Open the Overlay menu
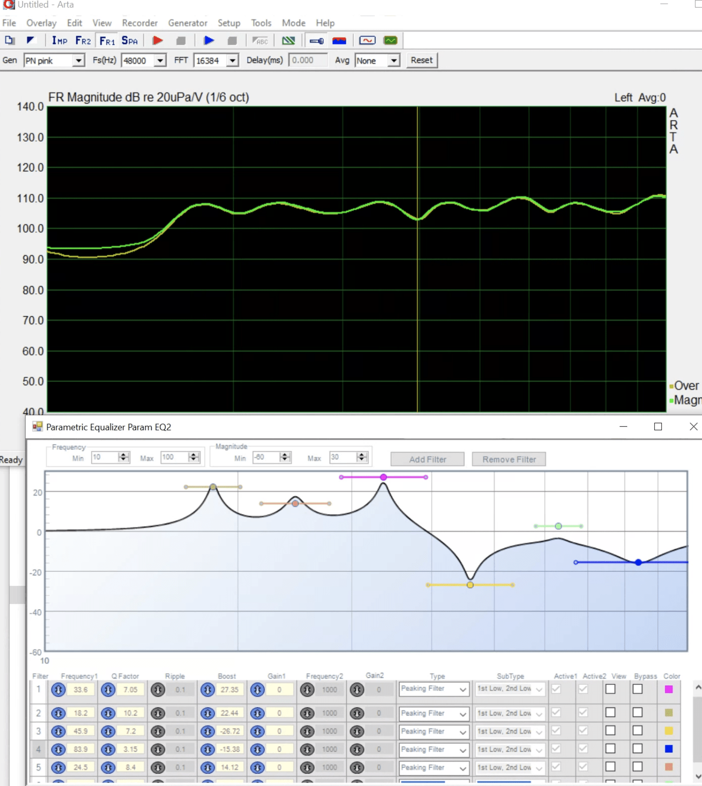The height and width of the screenshot is (786, 702). pyautogui.click(x=41, y=23)
